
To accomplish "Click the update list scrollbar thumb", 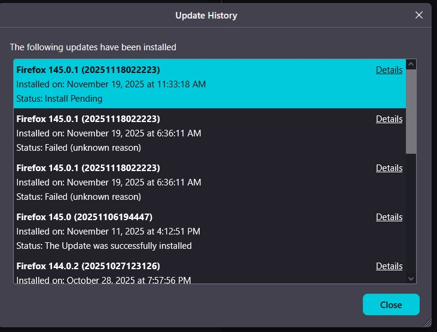I will (x=411, y=111).
